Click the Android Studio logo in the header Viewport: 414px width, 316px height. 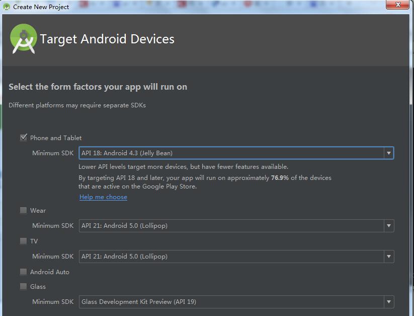[23, 39]
